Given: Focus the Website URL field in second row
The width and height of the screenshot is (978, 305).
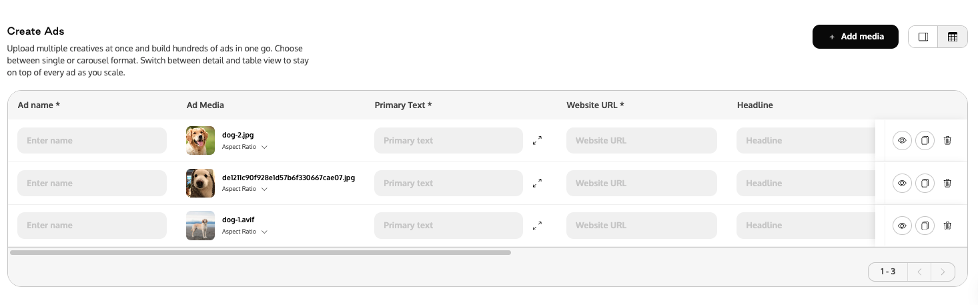Looking at the screenshot, I should coord(642,183).
